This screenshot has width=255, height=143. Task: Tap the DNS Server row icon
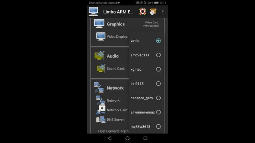(101, 120)
